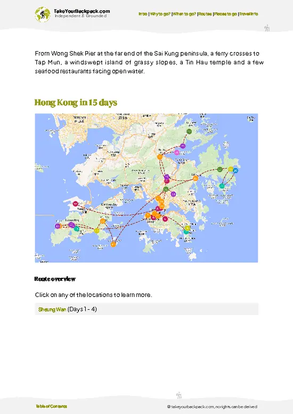Open the Hong Kong route map image
Image resolution: width=293 pixels, height=414 pixels.
[146, 188]
